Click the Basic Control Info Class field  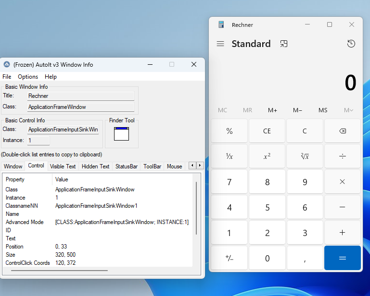pyautogui.click(x=63, y=130)
